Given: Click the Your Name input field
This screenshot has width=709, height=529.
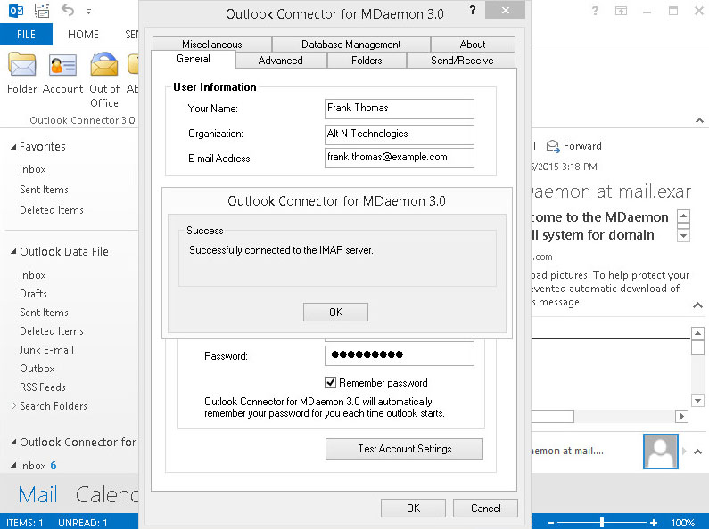Looking at the screenshot, I should pyautogui.click(x=399, y=109).
